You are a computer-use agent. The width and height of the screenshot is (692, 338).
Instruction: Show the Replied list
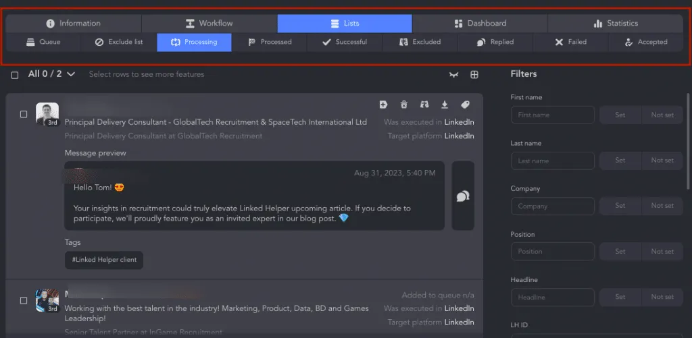point(495,43)
